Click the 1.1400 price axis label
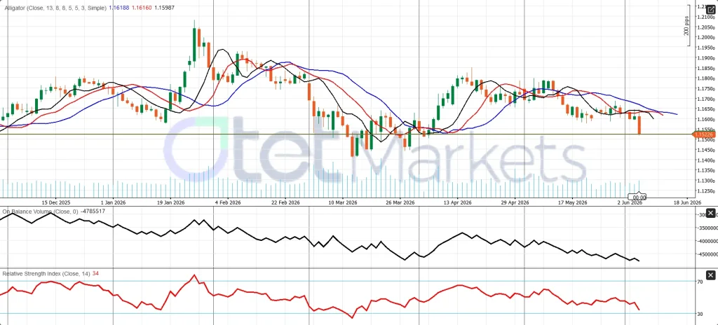The height and width of the screenshot is (325, 718). pyautogui.click(x=707, y=160)
